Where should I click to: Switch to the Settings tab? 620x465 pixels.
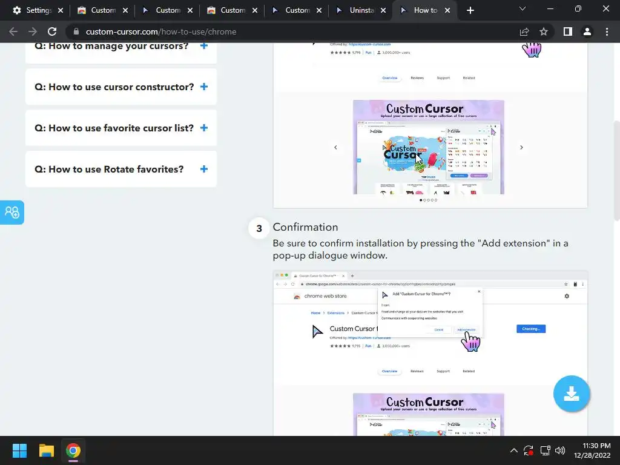click(39, 10)
